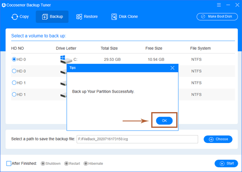Screen dimensions: 242x172
Task: Click the Start button
Action: 226,164
